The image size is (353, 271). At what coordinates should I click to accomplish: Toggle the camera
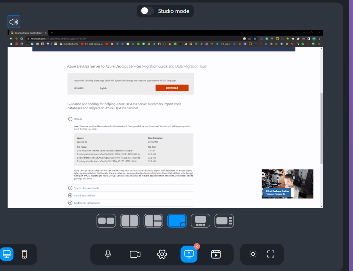coord(135,254)
